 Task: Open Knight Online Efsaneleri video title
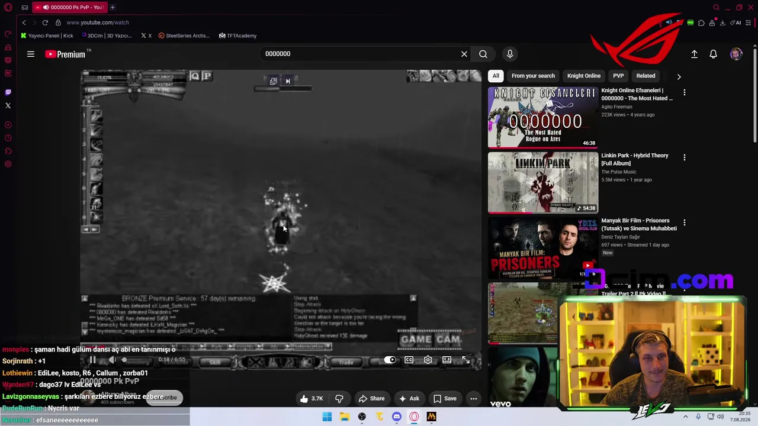pos(637,94)
